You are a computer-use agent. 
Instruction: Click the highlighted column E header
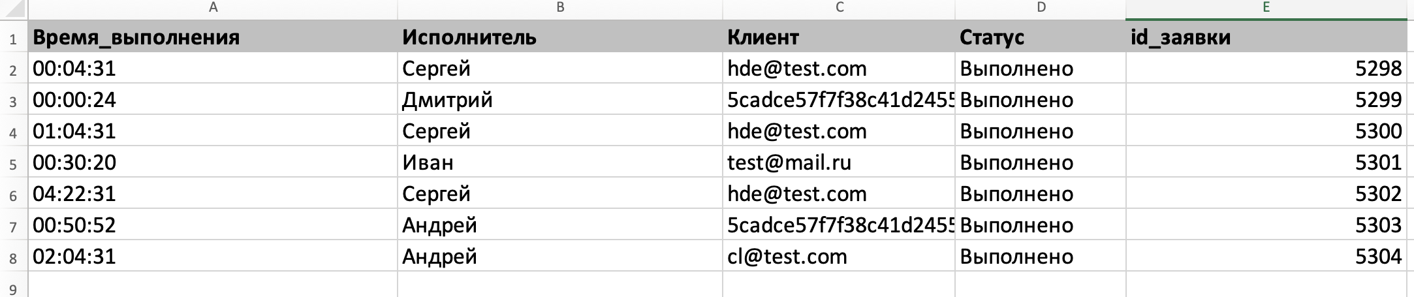pos(1266,8)
